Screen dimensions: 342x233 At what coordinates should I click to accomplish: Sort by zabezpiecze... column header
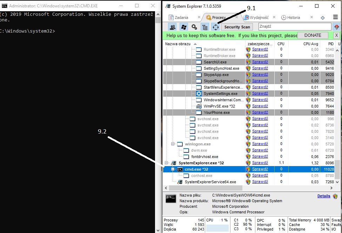tap(260, 44)
